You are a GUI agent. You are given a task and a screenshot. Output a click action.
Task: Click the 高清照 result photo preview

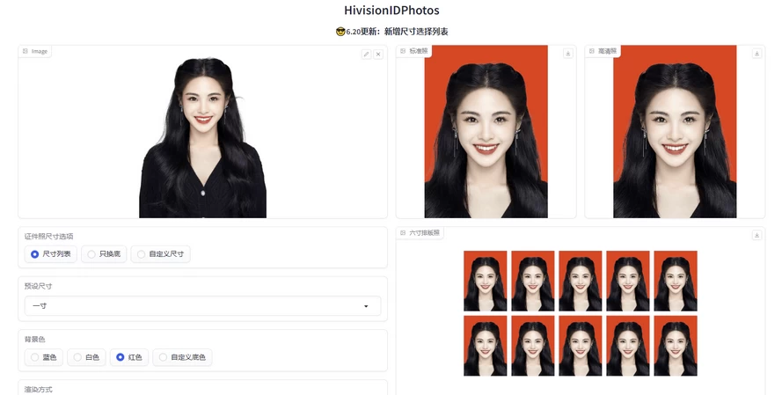tap(675, 132)
